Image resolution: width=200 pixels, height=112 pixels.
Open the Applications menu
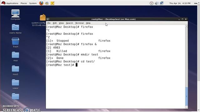click(12, 3)
